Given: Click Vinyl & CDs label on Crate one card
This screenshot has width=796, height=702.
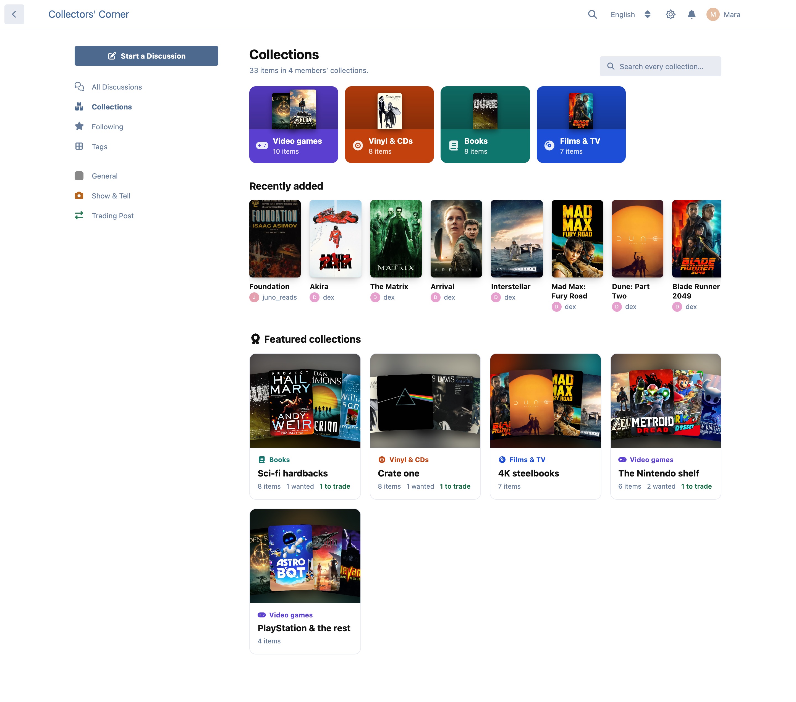Looking at the screenshot, I should point(409,459).
